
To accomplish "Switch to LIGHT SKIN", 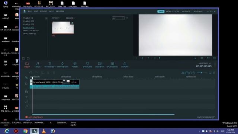I will tap(197, 12).
